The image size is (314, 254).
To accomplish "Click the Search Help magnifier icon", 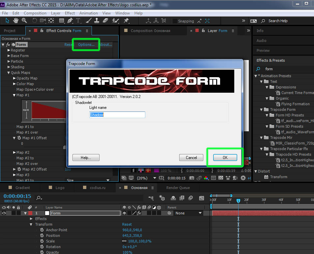I will click(263, 21).
